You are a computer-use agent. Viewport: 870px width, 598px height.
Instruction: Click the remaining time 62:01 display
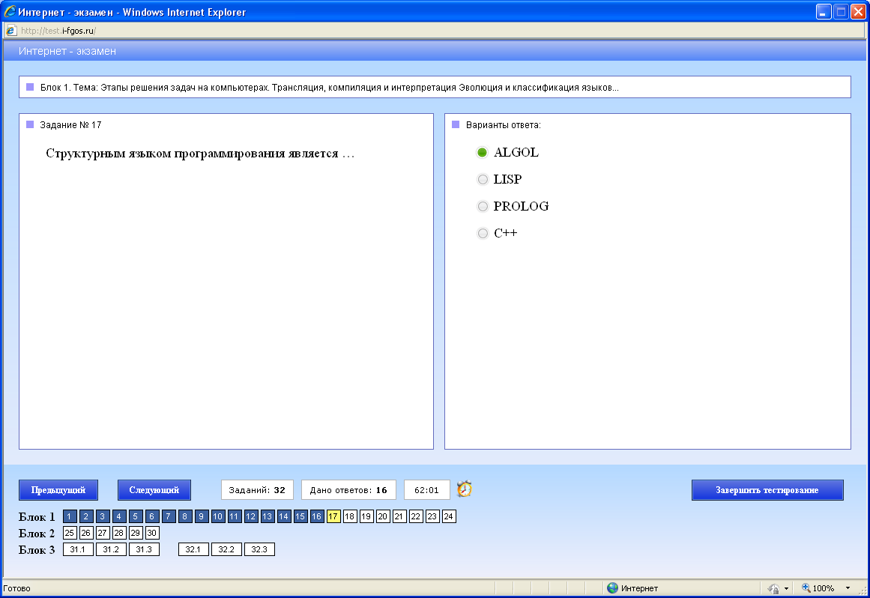click(x=426, y=490)
